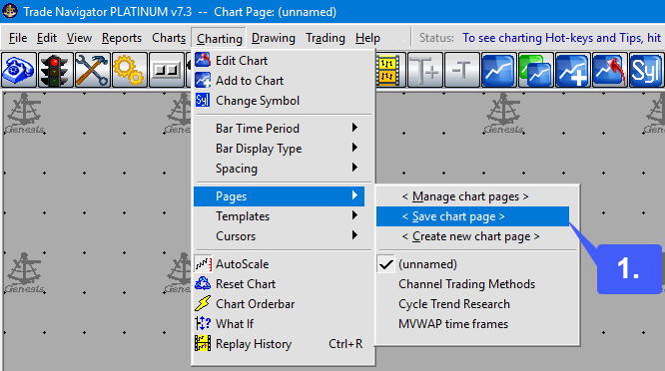Click the blue telephone toolbar icon

[19, 70]
